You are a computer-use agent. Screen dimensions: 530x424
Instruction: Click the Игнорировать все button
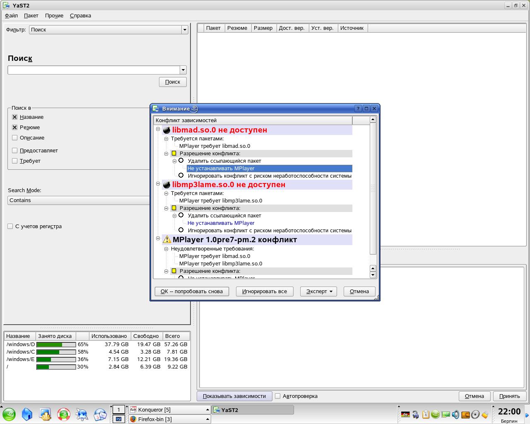(265, 291)
